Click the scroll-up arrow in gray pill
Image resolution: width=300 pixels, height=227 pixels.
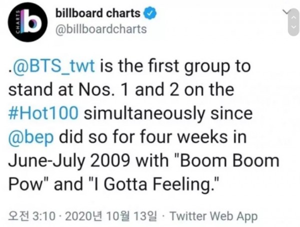pos(294,18)
